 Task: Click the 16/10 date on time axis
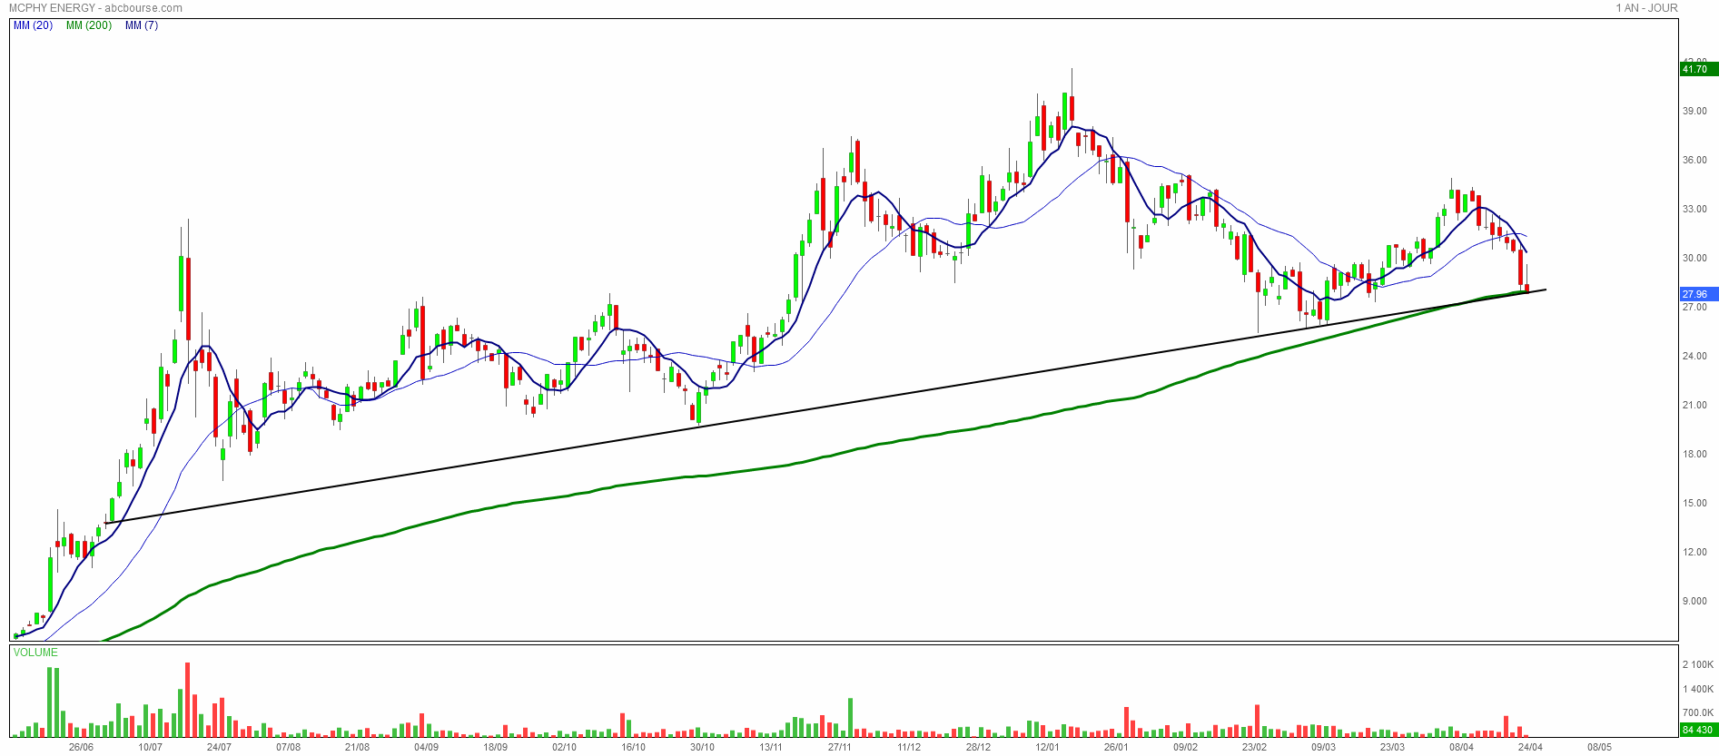tap(634, 748)
